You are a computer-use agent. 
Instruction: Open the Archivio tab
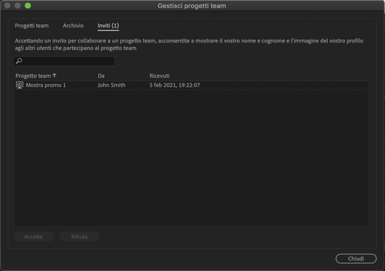point(73,26)
